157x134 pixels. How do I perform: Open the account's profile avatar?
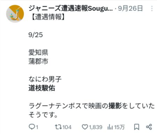tap(15, 13)
